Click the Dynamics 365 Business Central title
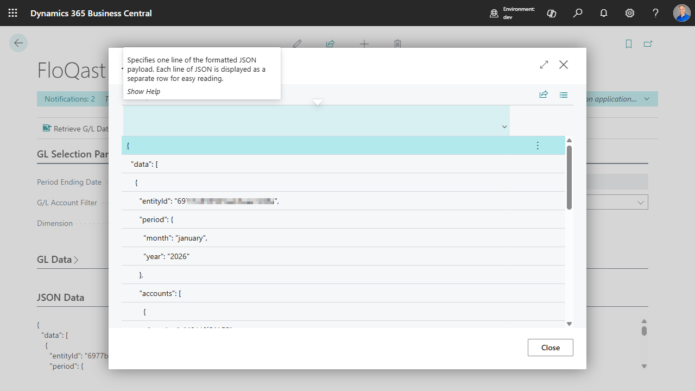 click(x=91, y=13)
